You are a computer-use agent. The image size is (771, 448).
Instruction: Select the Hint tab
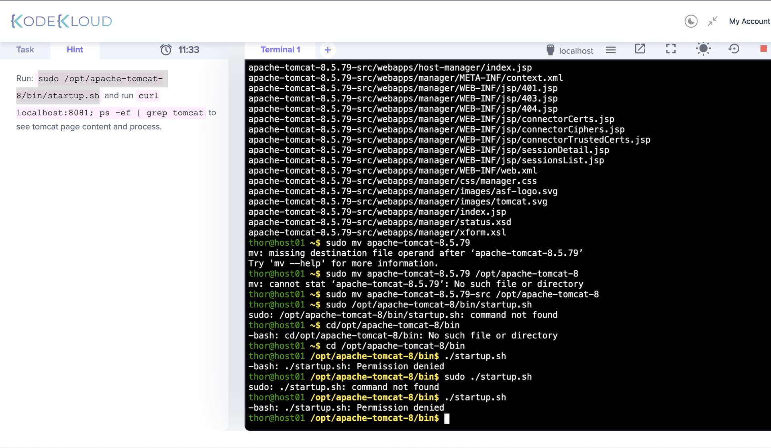point(75,49)
